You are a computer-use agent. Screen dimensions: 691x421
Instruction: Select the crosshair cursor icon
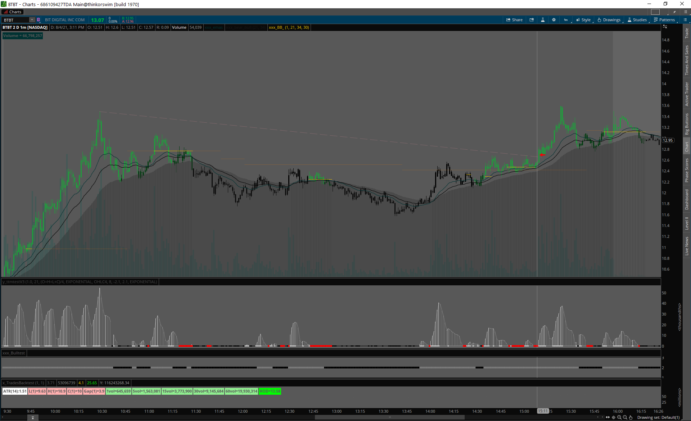(614, 417)
